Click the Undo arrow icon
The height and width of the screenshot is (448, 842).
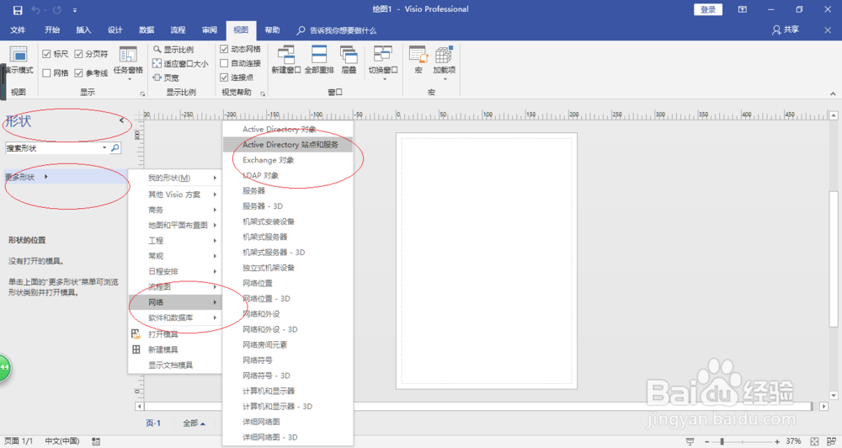coord(36,9)
